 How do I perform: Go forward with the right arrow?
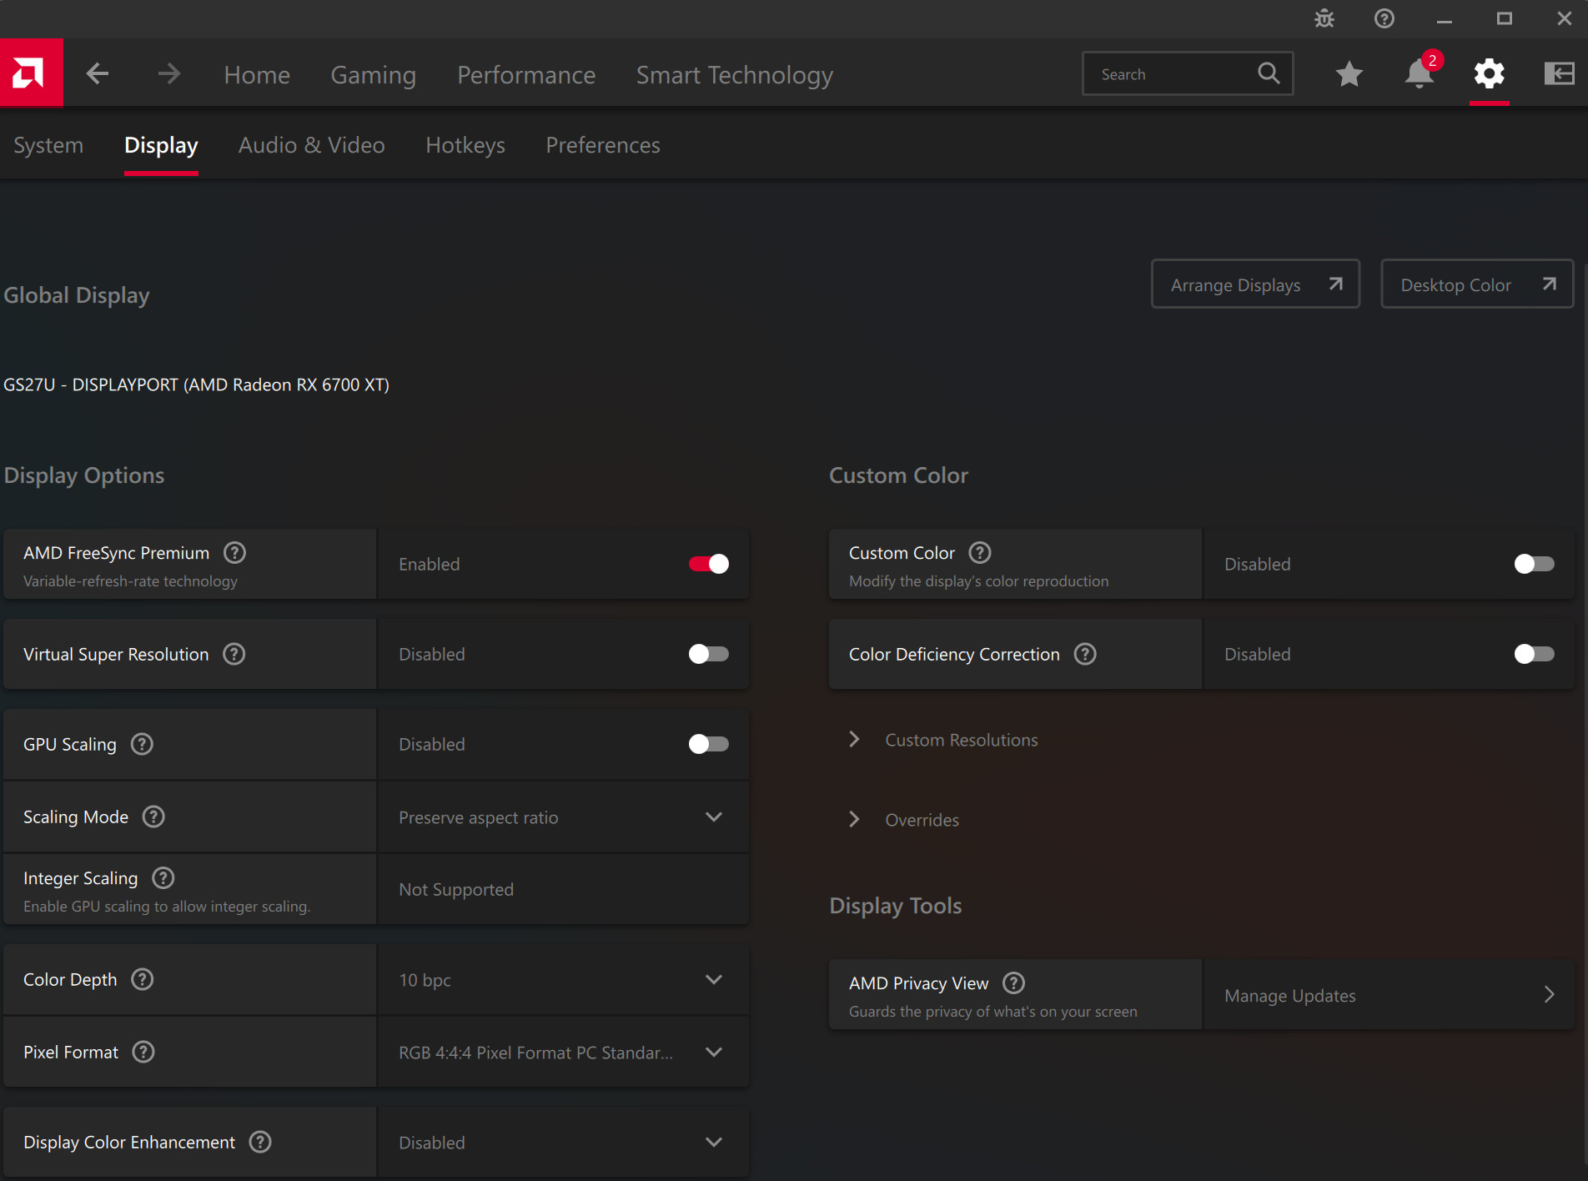point(169,74)
